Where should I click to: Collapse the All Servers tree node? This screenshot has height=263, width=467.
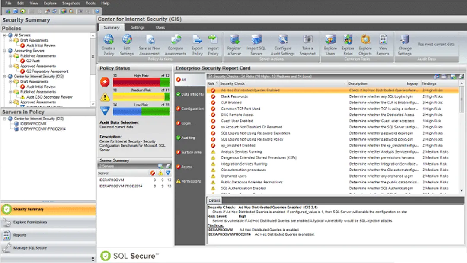(4, 35)
